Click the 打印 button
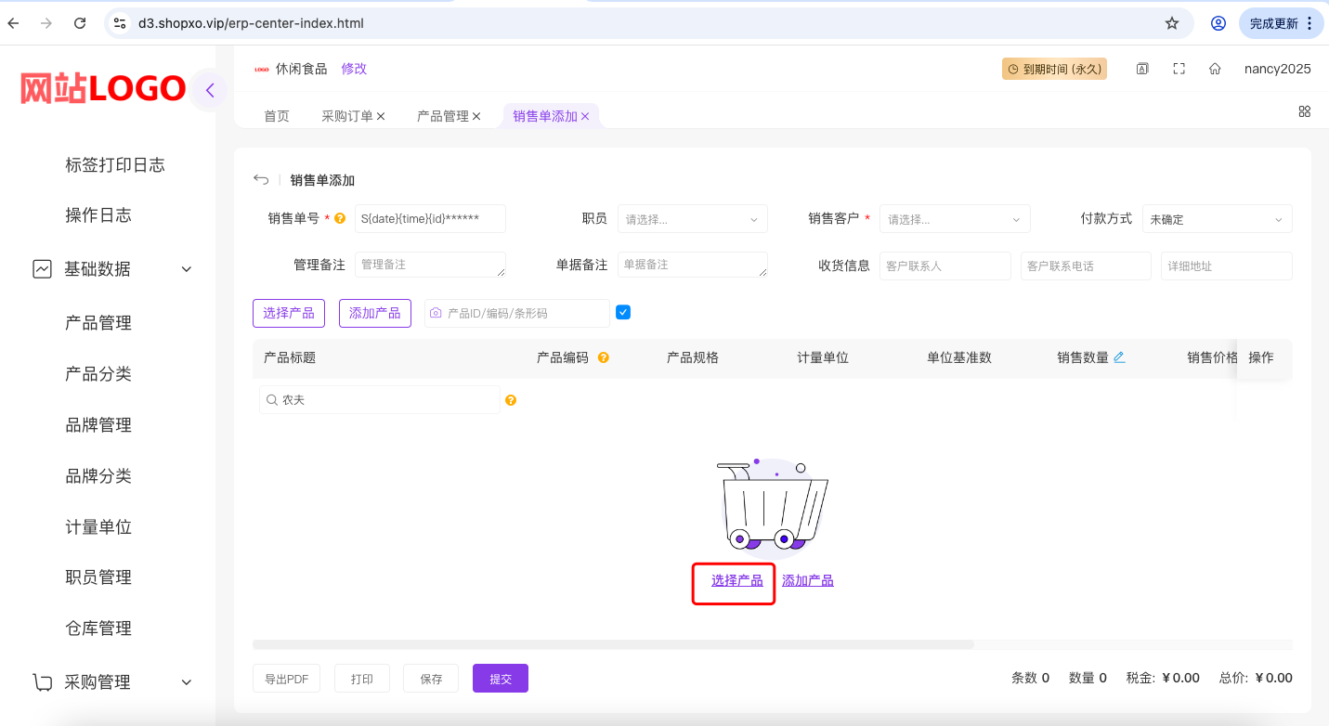This screenshot has height=726, width=1329. click(x=362, y=679)
